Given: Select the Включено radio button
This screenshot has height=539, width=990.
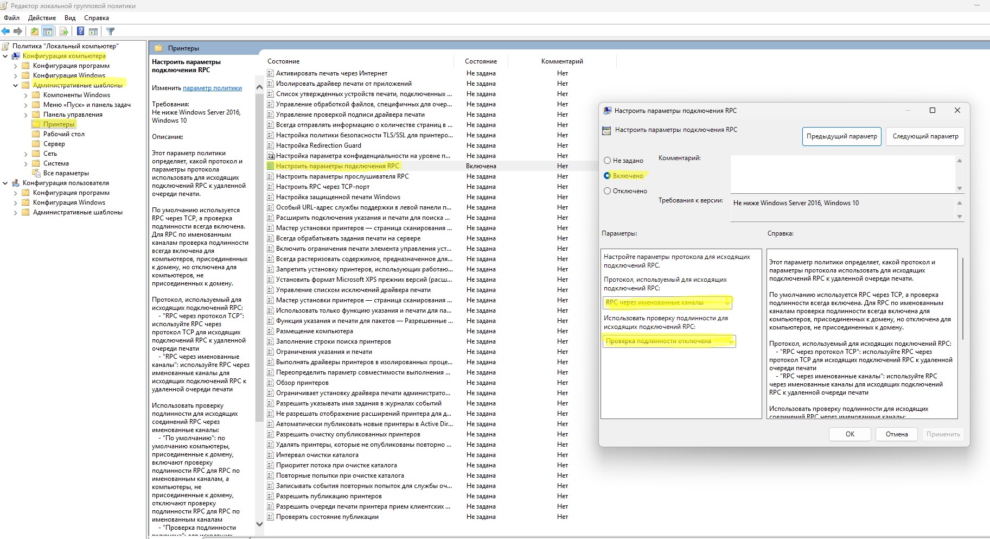Looking at the screenshot, I should [608, 176].
